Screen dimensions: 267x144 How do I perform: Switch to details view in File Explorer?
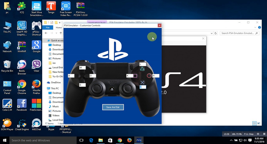tap(254, 123)
